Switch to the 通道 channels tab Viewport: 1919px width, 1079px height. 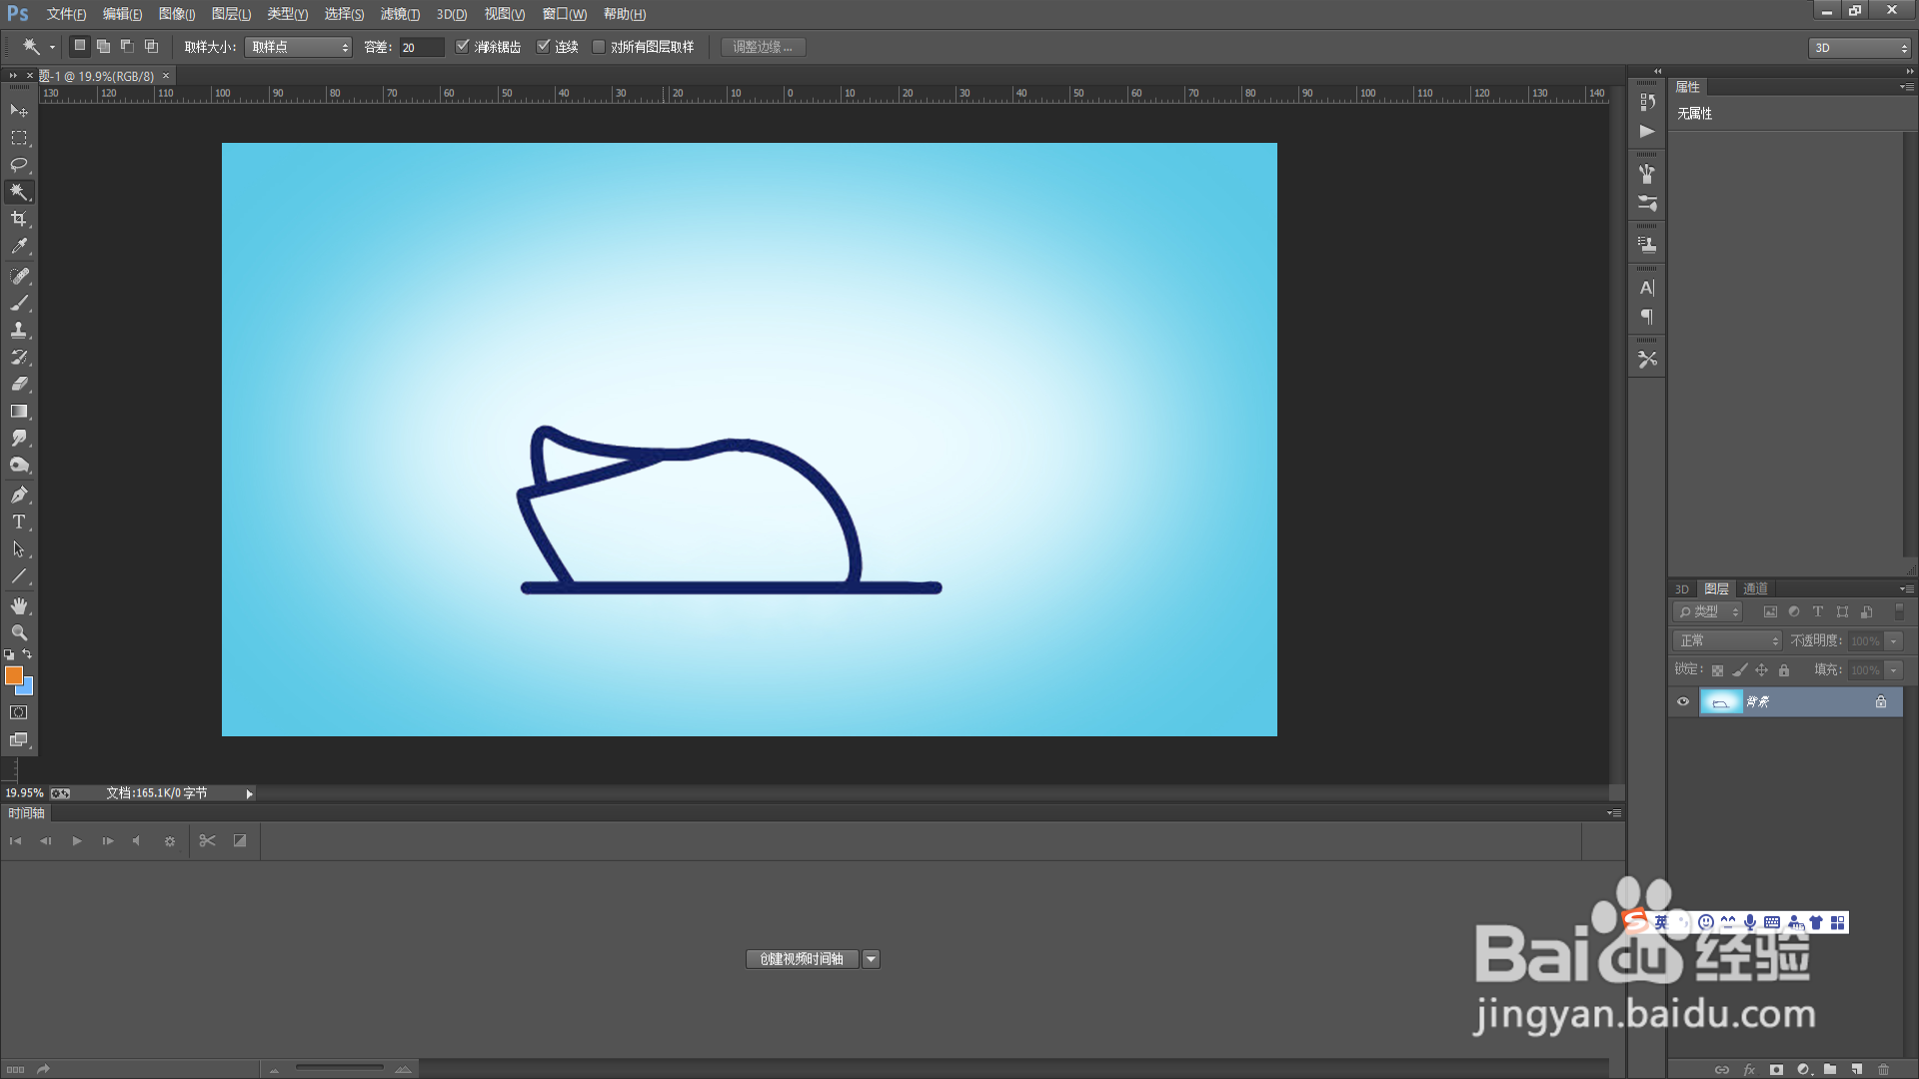pos(1755,588)
